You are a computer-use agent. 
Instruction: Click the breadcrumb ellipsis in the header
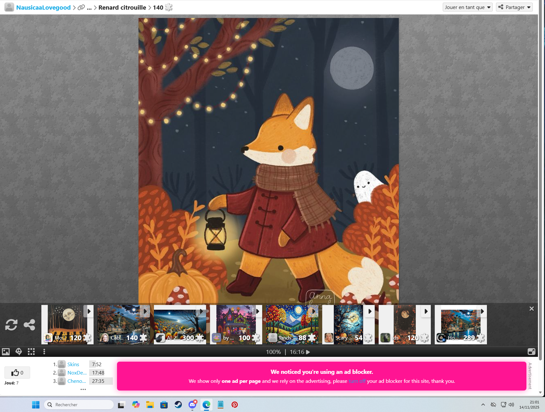pyautogui.click(x=89, y=8)
